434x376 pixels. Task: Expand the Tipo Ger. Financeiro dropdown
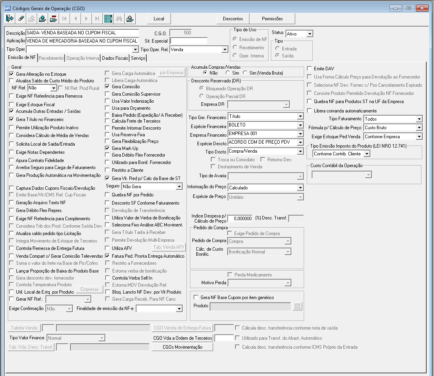pos(300,116)
